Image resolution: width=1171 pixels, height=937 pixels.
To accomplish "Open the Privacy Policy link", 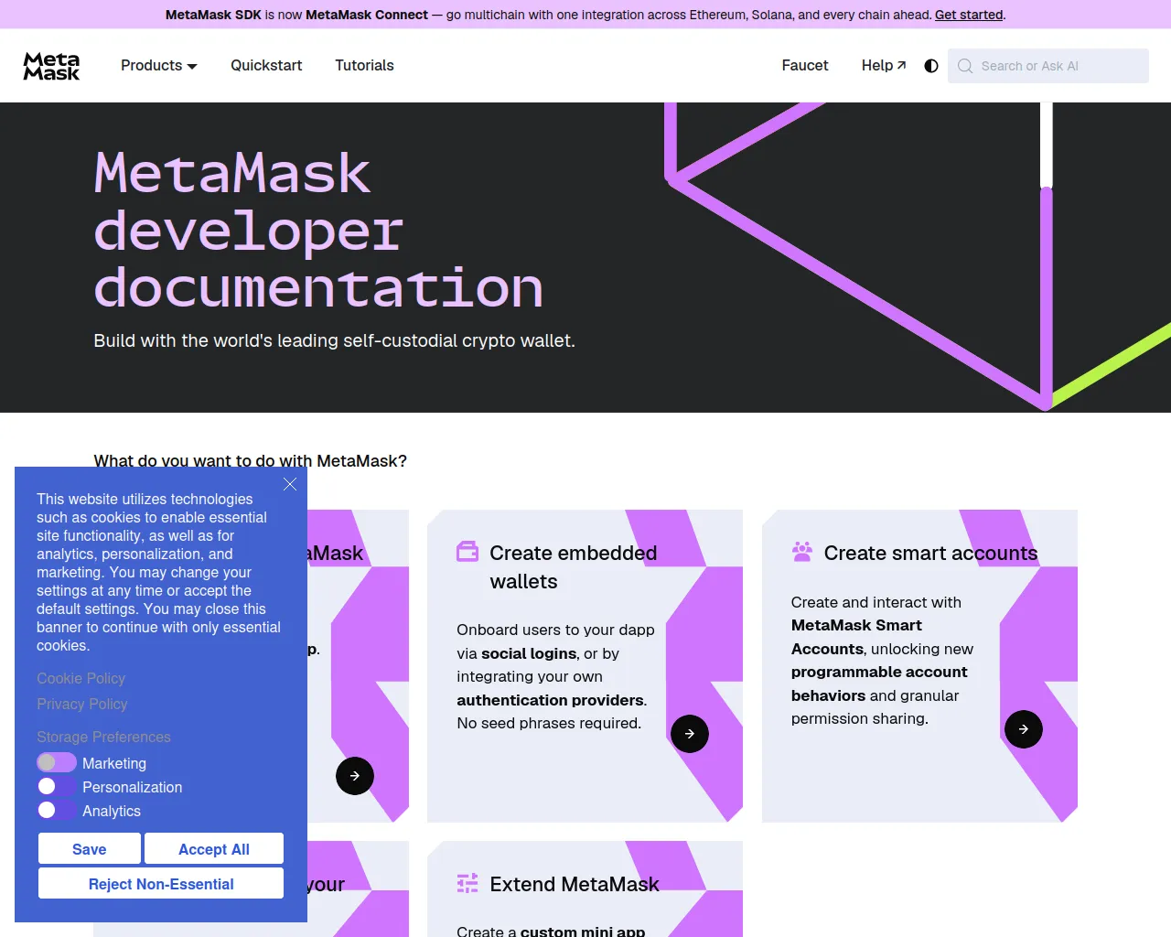I will (x=82, y=704).
